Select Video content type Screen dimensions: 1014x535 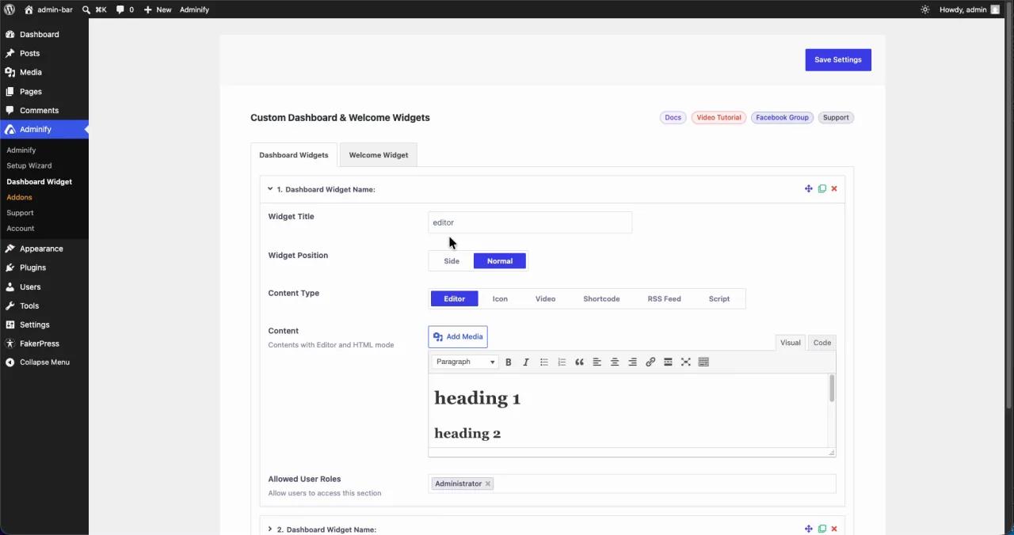coord(545,298)
